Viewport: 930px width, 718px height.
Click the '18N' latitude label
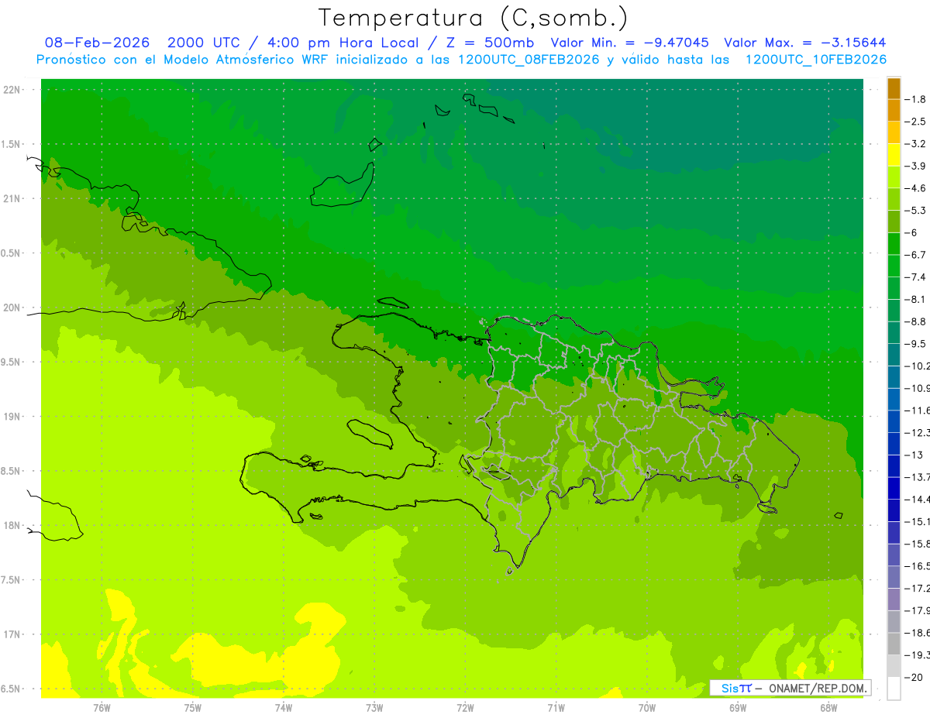coord(13,526)
